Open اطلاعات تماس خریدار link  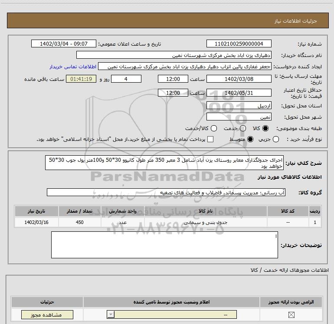[73, 67]
